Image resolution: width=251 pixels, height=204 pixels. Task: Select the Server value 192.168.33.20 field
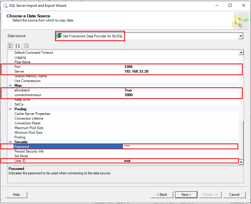[181, 71]
